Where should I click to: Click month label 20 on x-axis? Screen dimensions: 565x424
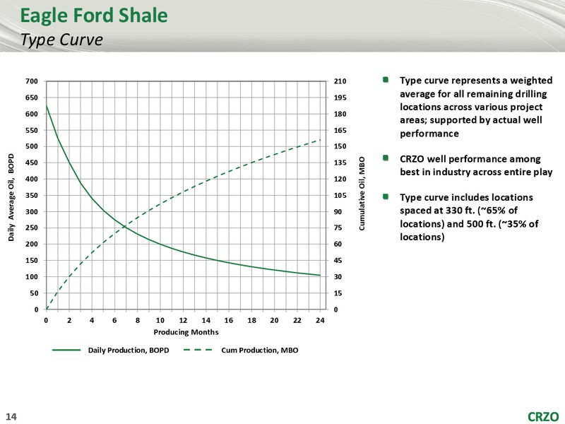tap(274, 320)
